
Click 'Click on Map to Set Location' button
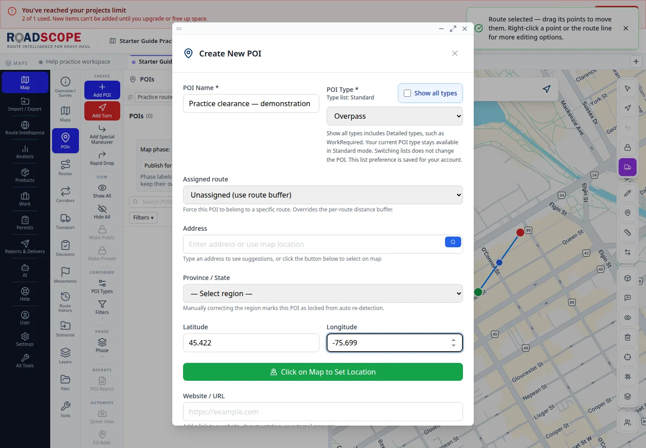pyautogui.click(x=323, y=372)
